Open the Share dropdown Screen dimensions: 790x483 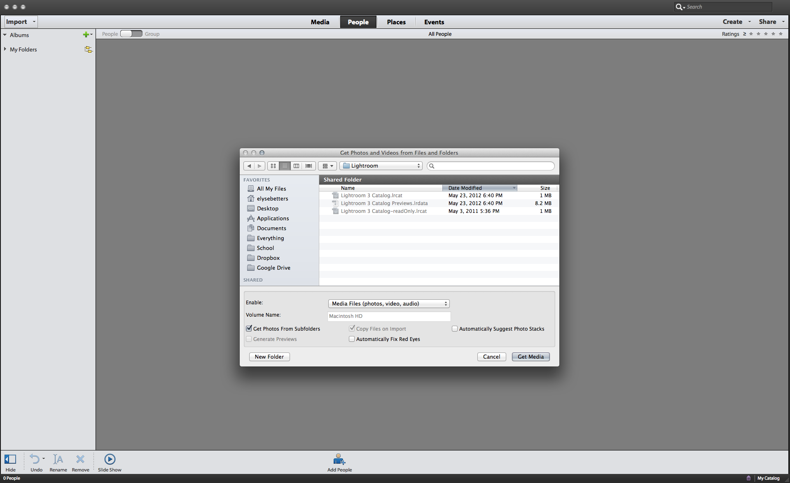(x=771, y=21)
